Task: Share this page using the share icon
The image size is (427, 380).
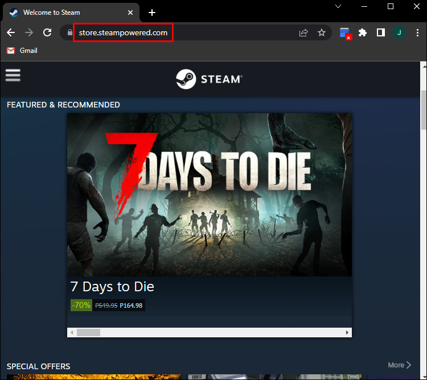Action: pyautogui.click(x=303, y=32)
